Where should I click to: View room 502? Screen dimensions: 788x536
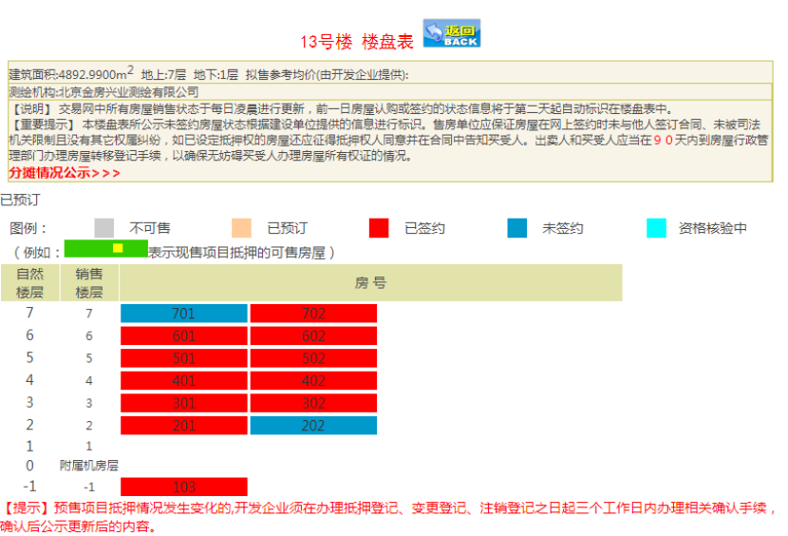pos(313,358)
